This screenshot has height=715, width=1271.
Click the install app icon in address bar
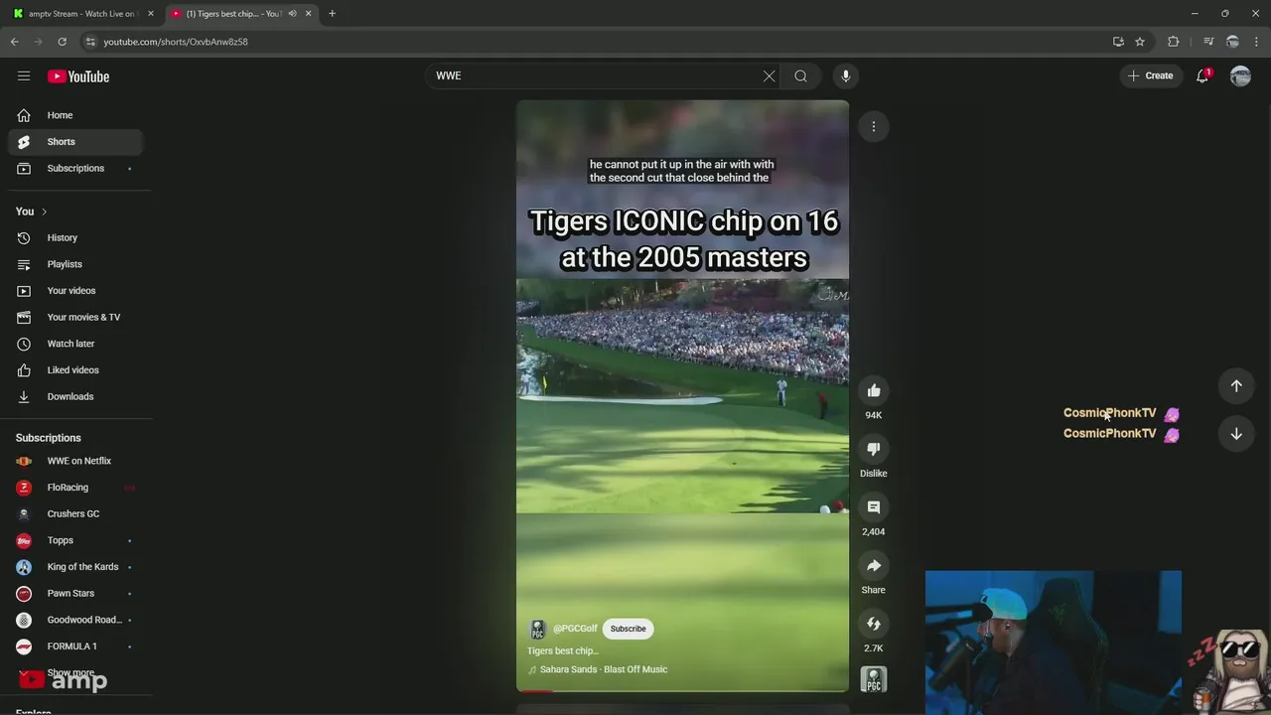point(1118,42)
